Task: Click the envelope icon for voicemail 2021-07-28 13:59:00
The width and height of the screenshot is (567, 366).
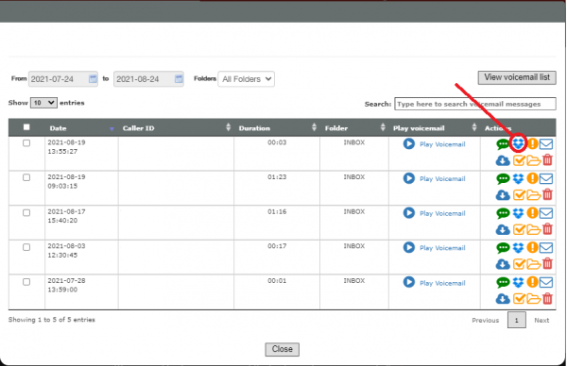Action: pos(546,282)
